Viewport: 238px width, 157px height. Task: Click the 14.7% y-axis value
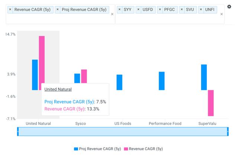11,34
